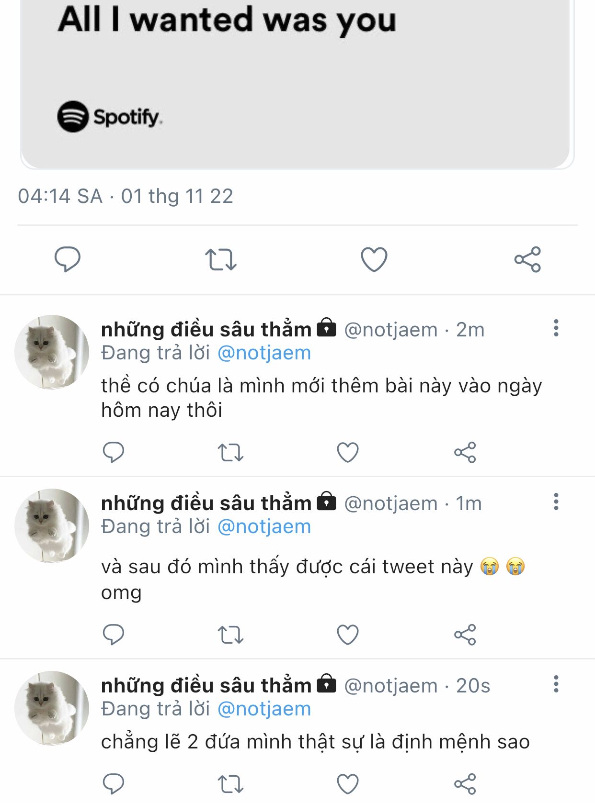This screenshot has height=803, width=595.
Task: Like the main Spotify tweet
Action: (x=374, y=259)
